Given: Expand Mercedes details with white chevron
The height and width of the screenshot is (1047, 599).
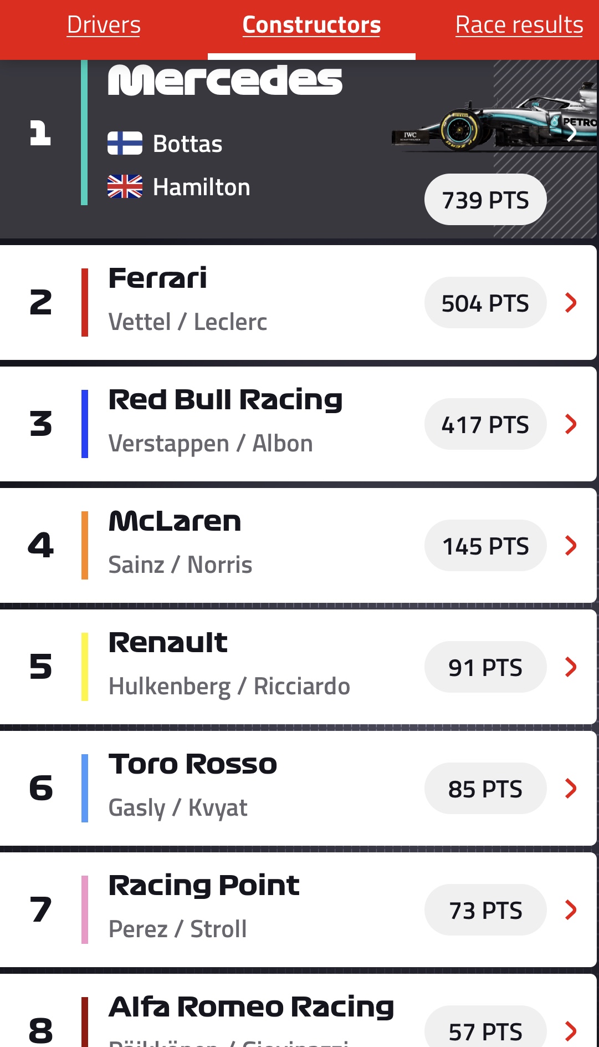Looking at the screenshot, I should [x=572, y=132].
